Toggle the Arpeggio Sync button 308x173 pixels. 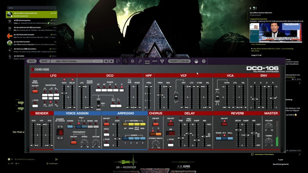point(106,145)
